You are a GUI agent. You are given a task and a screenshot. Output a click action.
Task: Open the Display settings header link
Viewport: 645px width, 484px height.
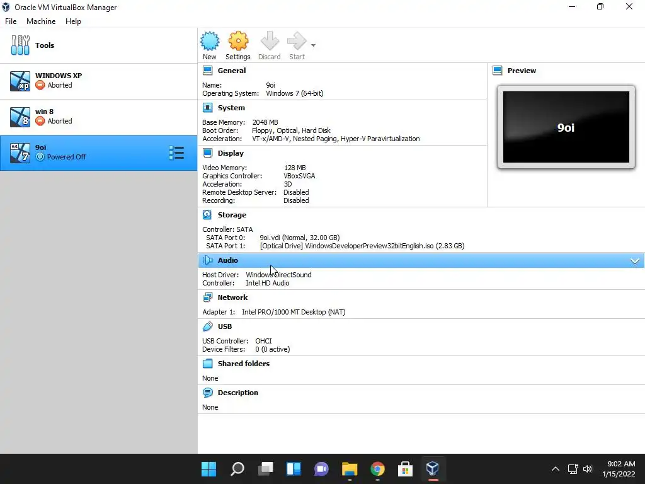coord(231,153)
